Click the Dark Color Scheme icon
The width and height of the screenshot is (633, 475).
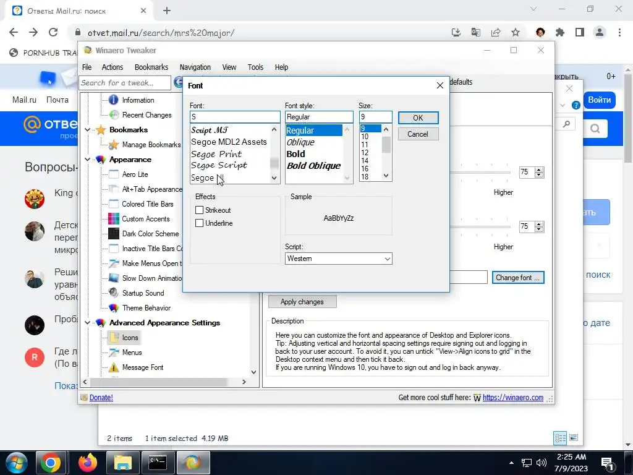click(114, 233)
